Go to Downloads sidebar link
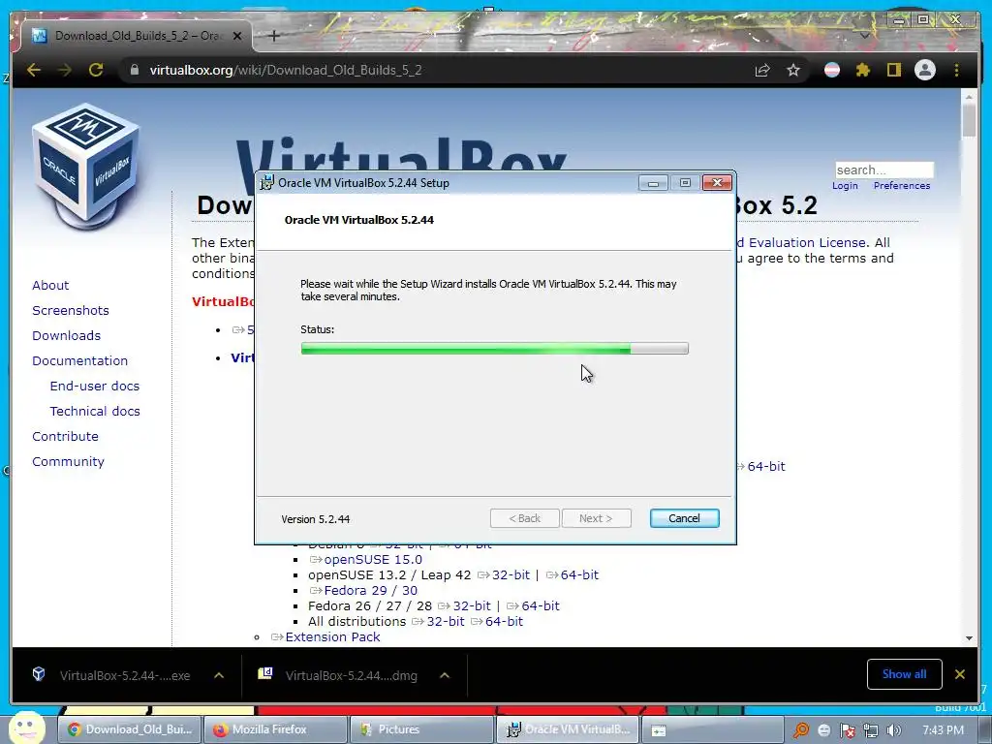Screen dimensions: 992x744 point(67,336)
